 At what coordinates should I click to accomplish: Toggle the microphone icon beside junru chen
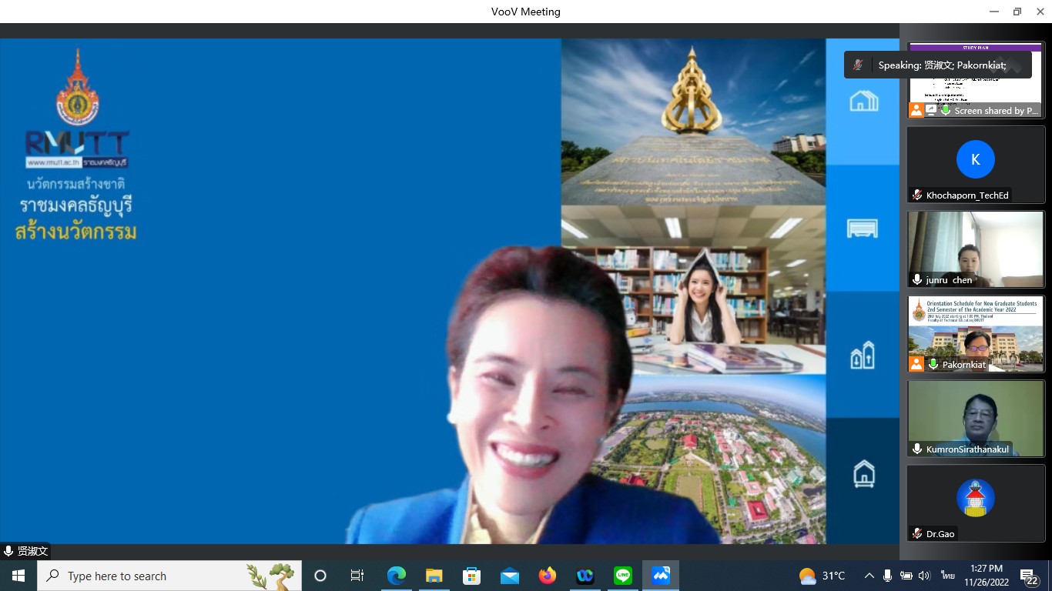click(x=917, y=280)
